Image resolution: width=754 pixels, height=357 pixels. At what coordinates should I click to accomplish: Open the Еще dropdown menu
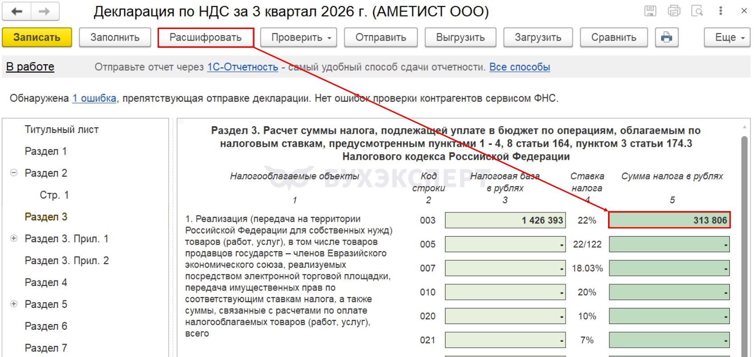(727, 37)
